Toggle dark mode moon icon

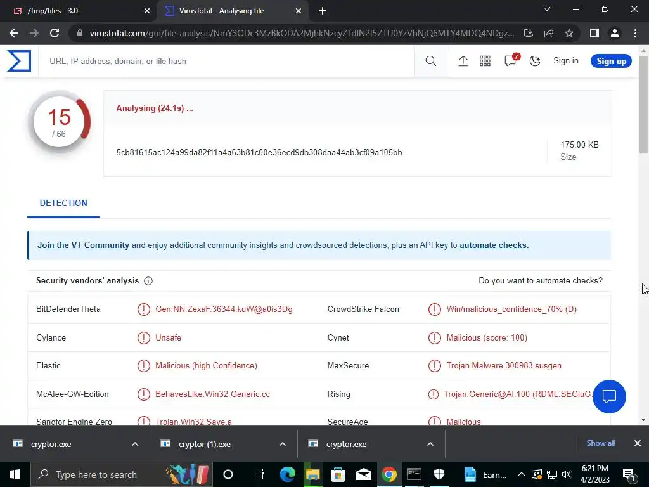(x=535, y=61)
